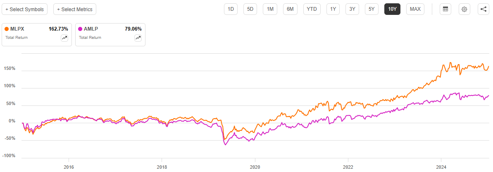Open the Select Symbols dropdown
This screenshot has height=172, width=493.
[24, 9]
